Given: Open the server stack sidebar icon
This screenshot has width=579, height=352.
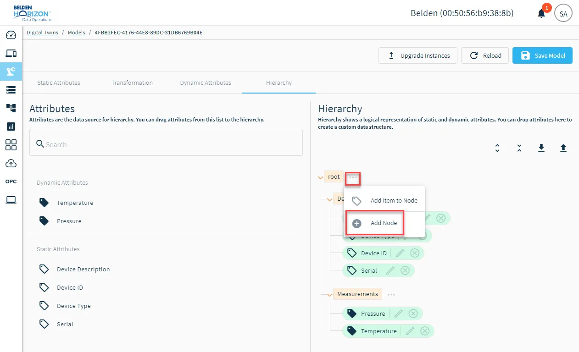Looking at the screenshot, I should pos(11,89).
